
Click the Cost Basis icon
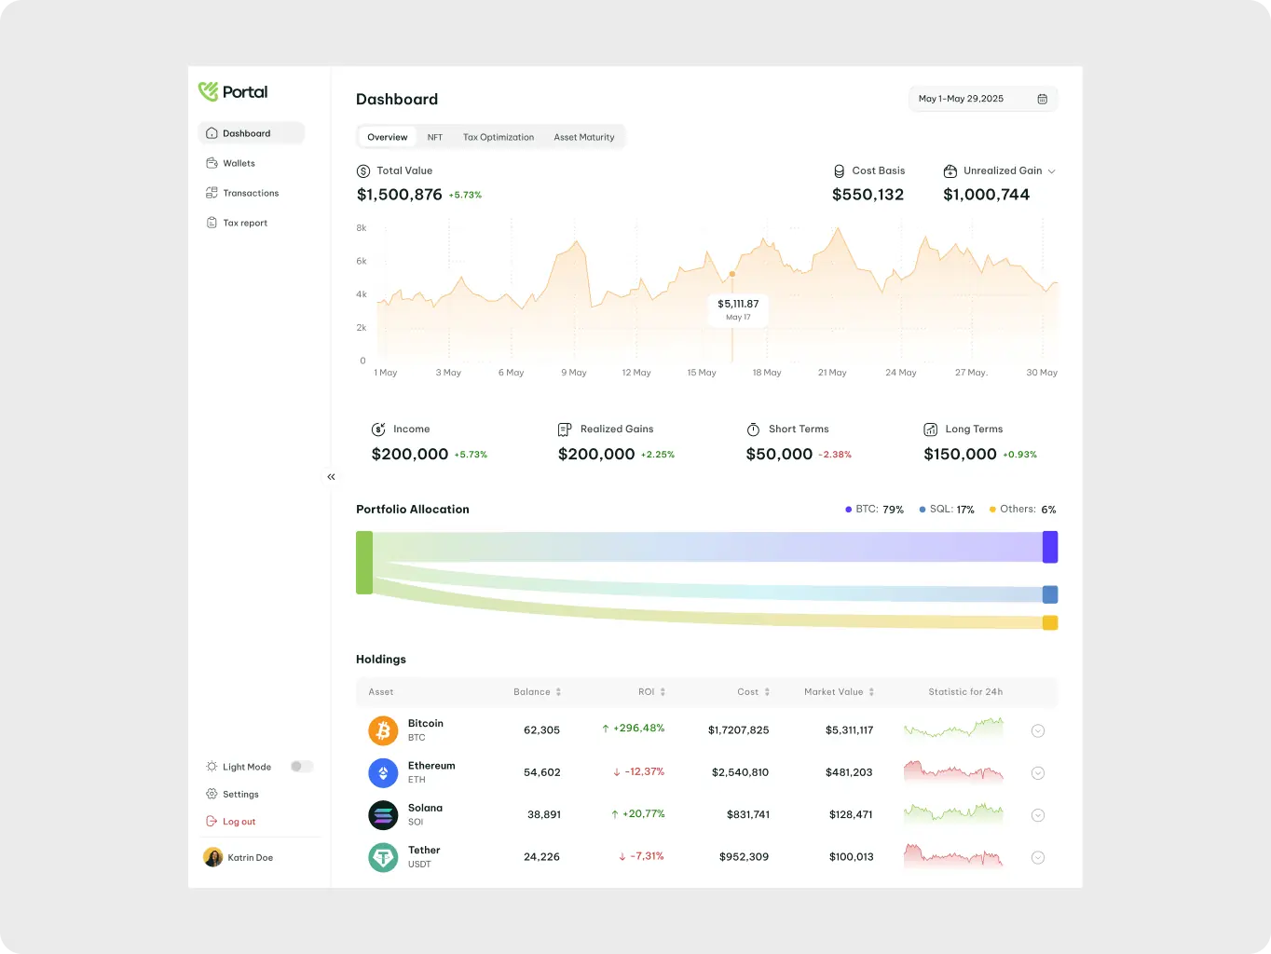pos(839,170)
